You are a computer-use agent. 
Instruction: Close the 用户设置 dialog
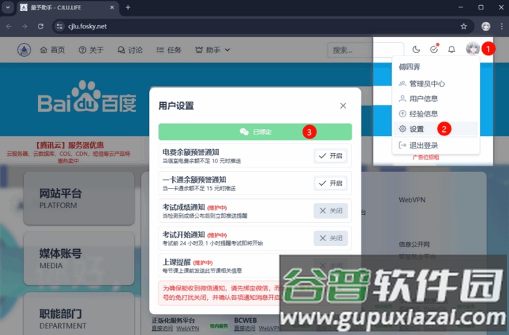click(343, 106)
